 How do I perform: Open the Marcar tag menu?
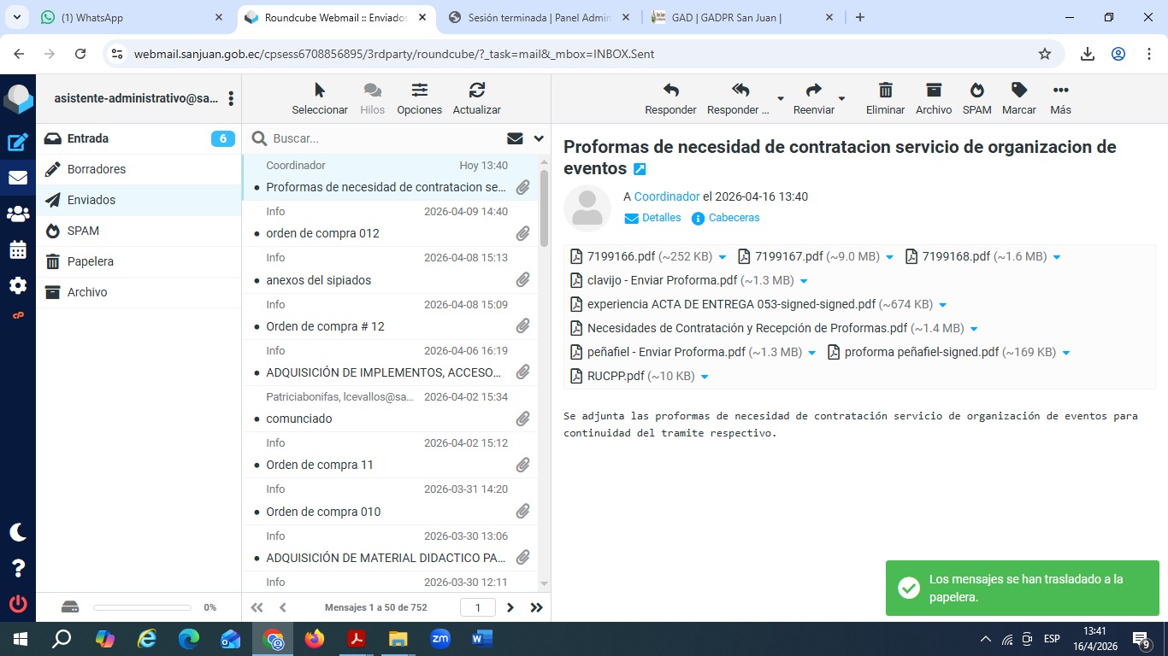pyautogui.click(x=1018, y=91)
